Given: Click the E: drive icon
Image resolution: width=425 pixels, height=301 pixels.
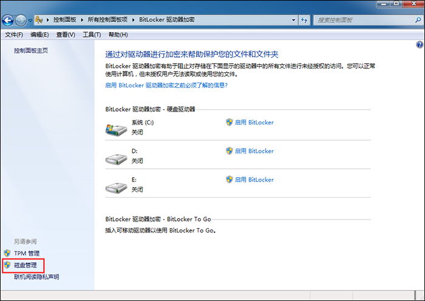Looking at the screenshot, I should [116, 188].
